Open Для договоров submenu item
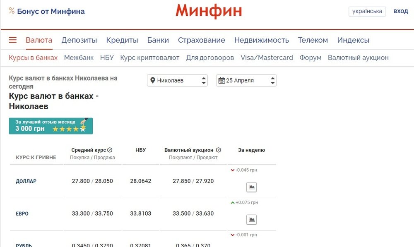Screen dimensions: 414x247 click(210, 58)
